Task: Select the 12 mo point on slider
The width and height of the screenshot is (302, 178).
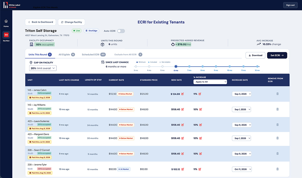Action: (x=257, y=66)
